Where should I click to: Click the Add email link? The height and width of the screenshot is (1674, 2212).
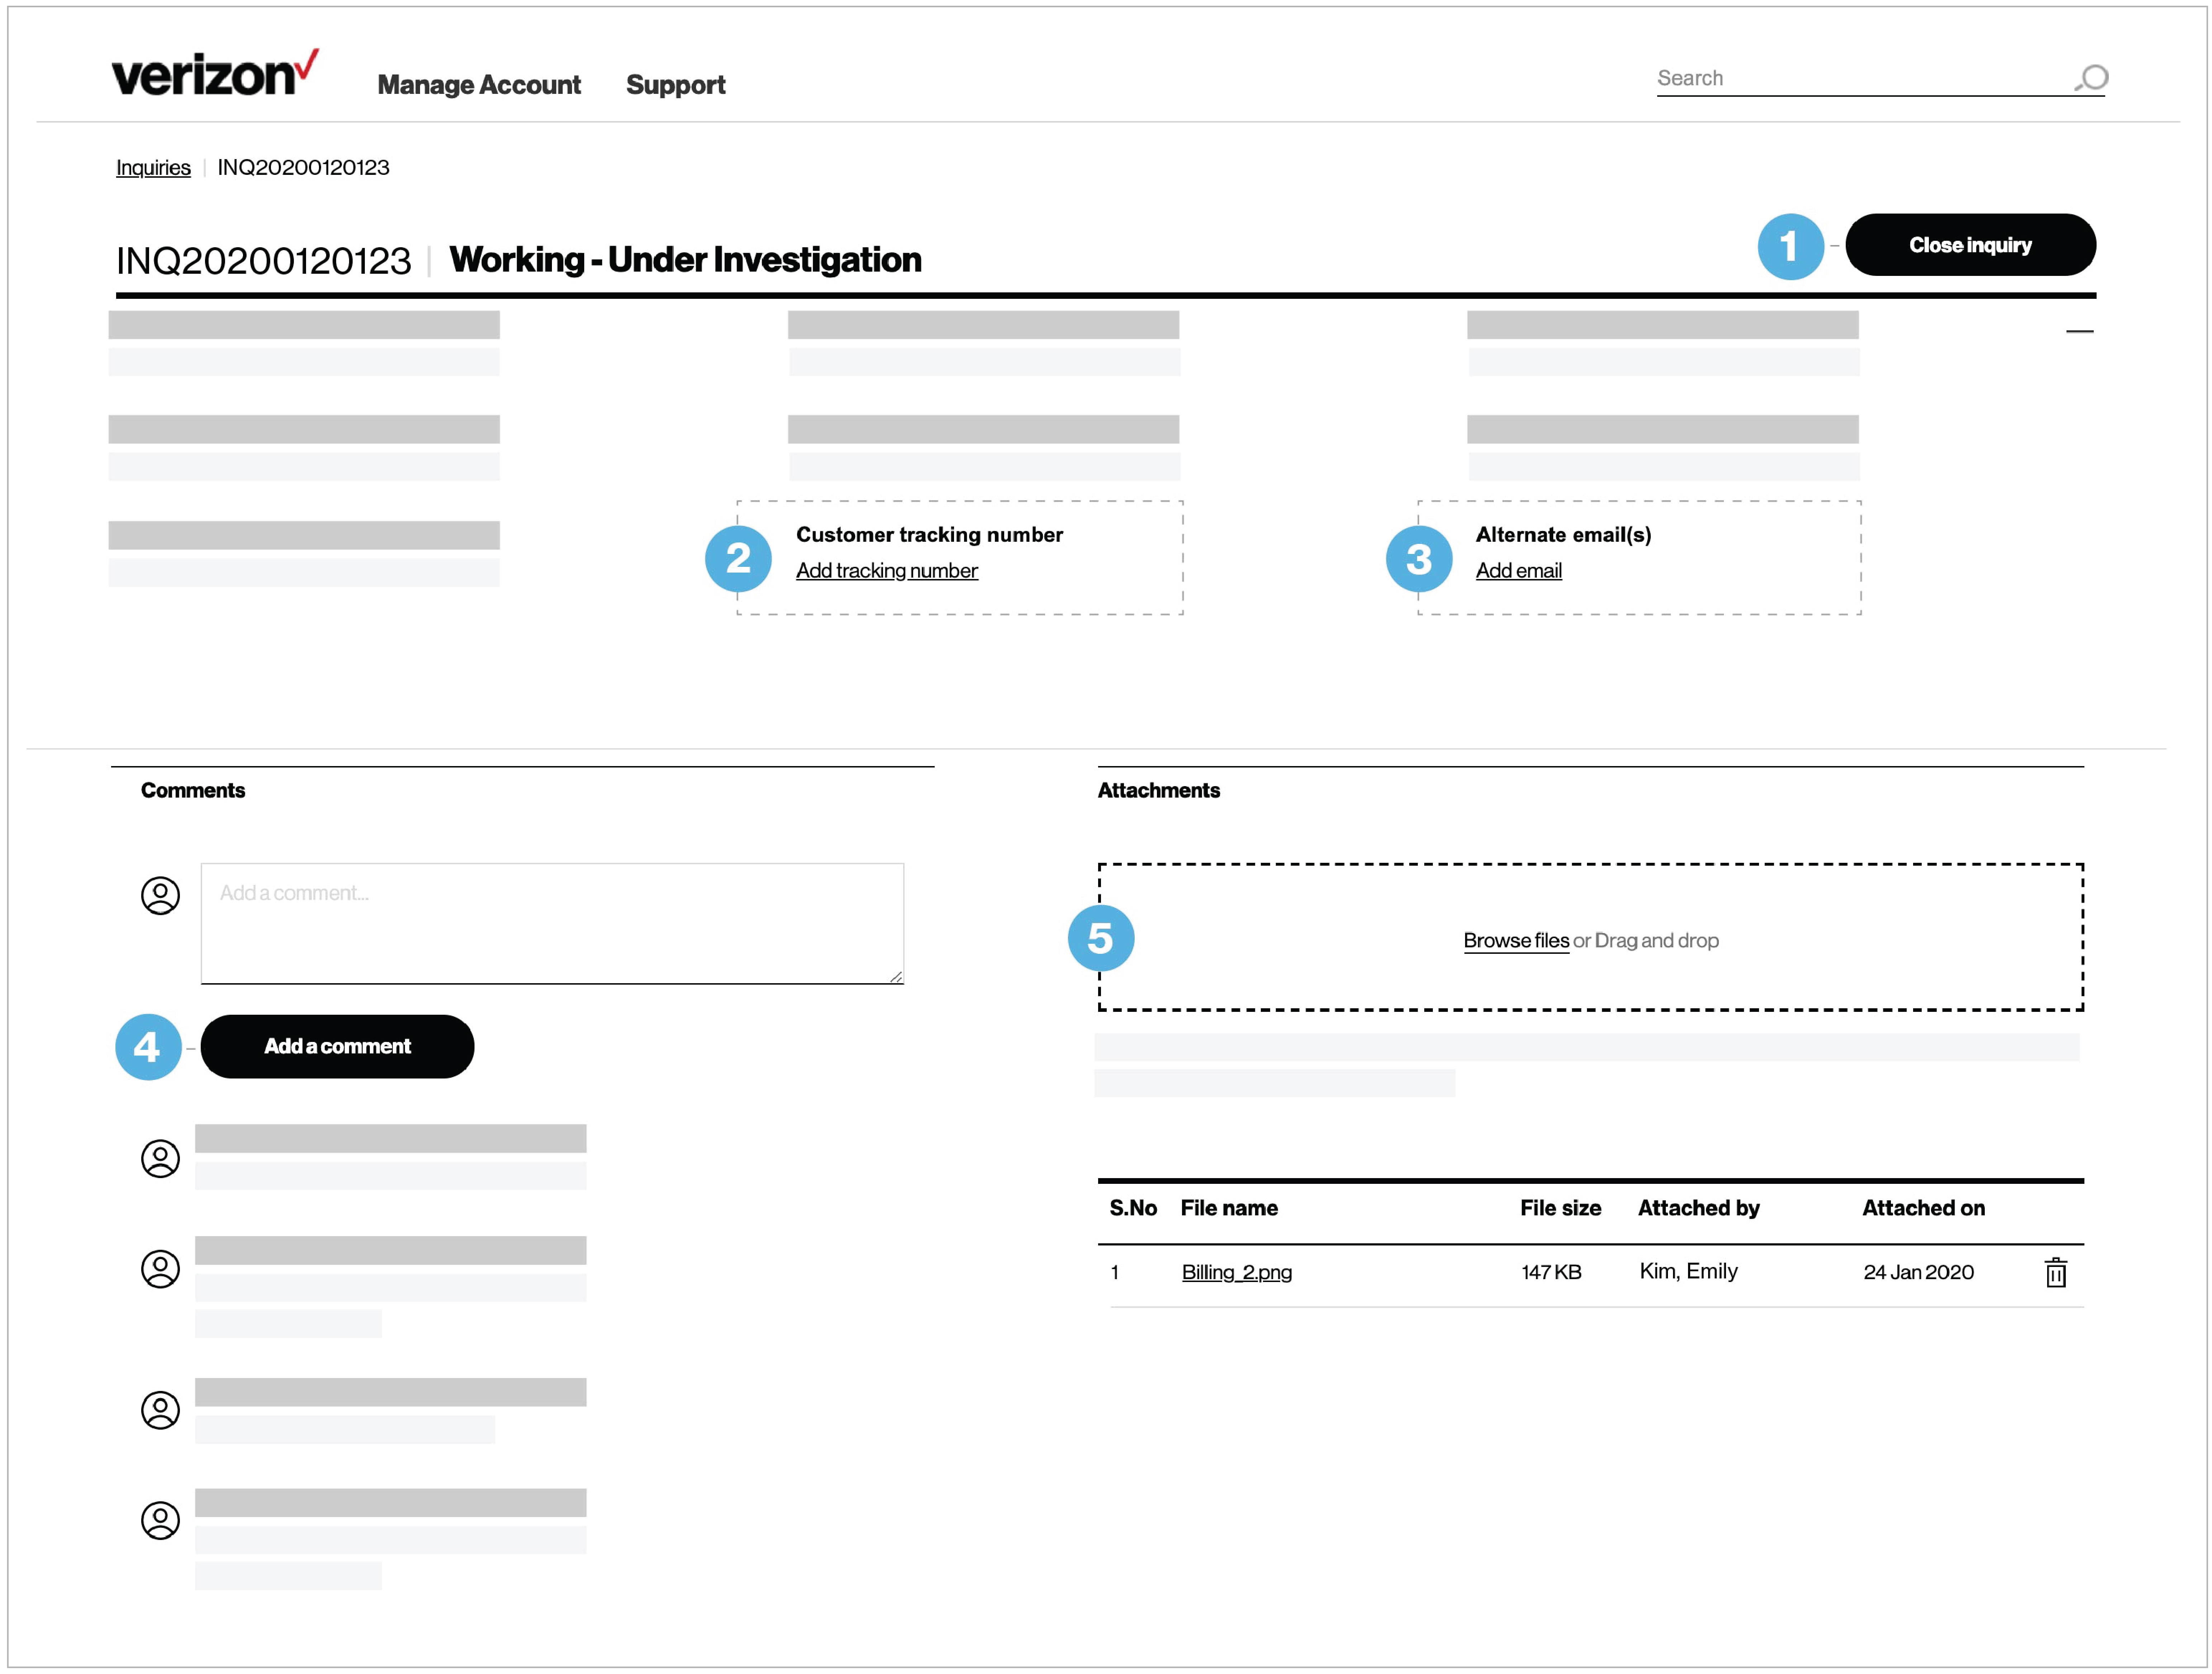click(x=1518, y=571)
